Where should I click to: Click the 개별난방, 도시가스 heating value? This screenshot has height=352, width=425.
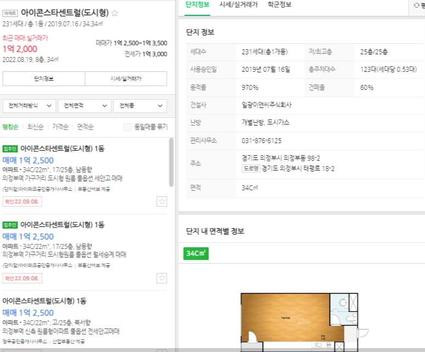[x=265, y=122]
